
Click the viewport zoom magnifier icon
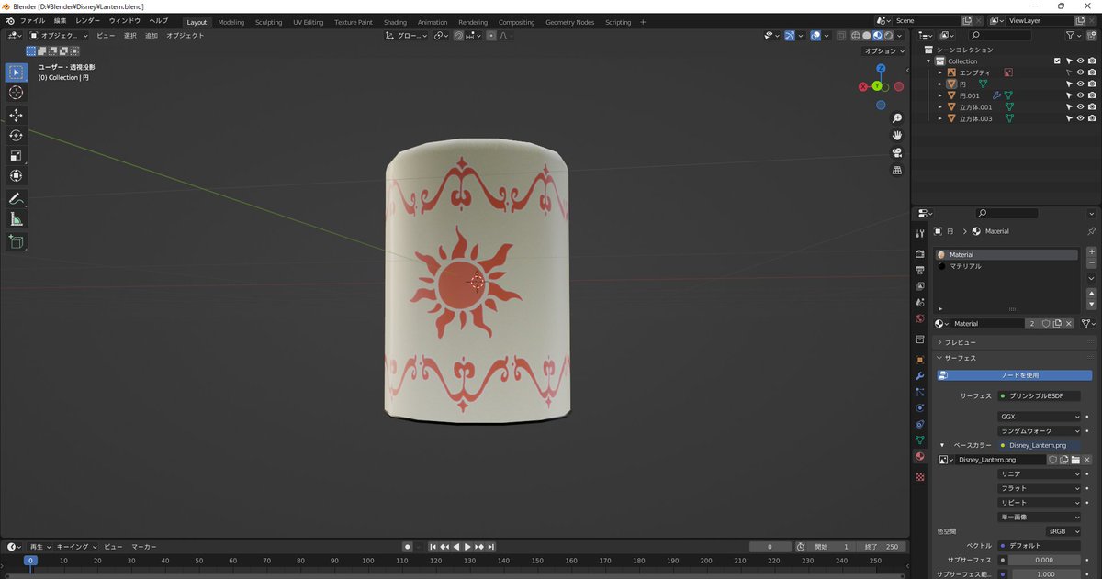(897, 118)
